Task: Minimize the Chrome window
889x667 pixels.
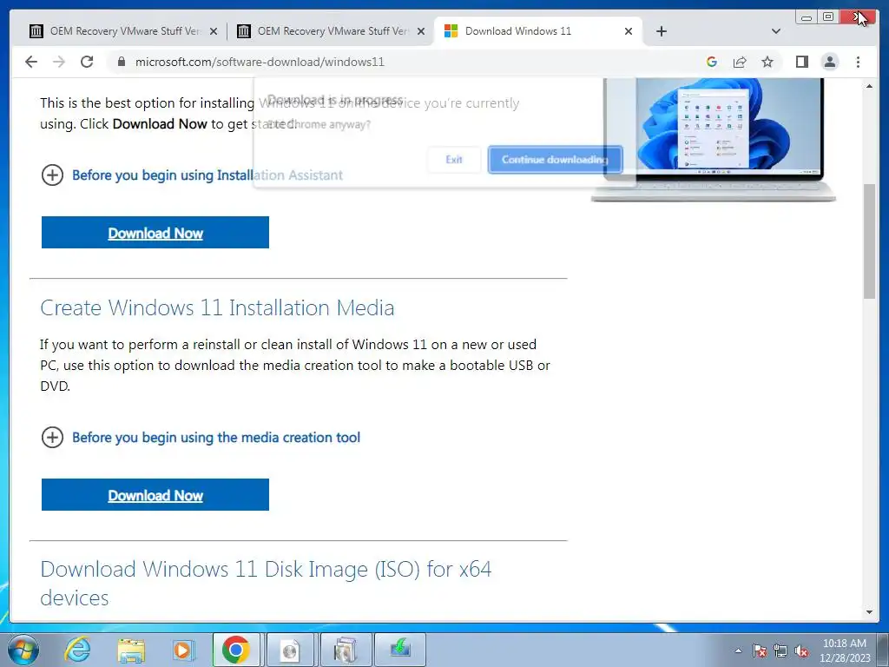Action: [806, 17]
